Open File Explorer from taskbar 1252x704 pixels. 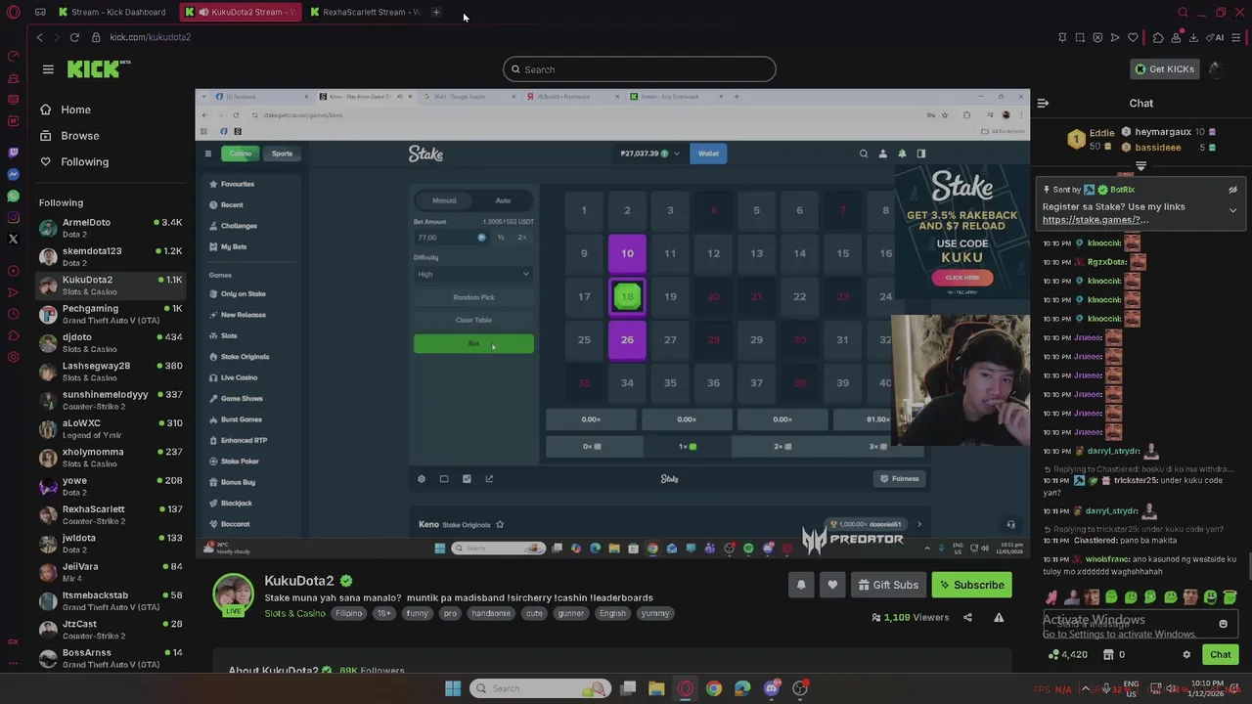click(656, 688)
